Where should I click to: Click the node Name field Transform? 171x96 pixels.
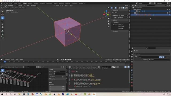pyautogui.click(x=59, y=72)
